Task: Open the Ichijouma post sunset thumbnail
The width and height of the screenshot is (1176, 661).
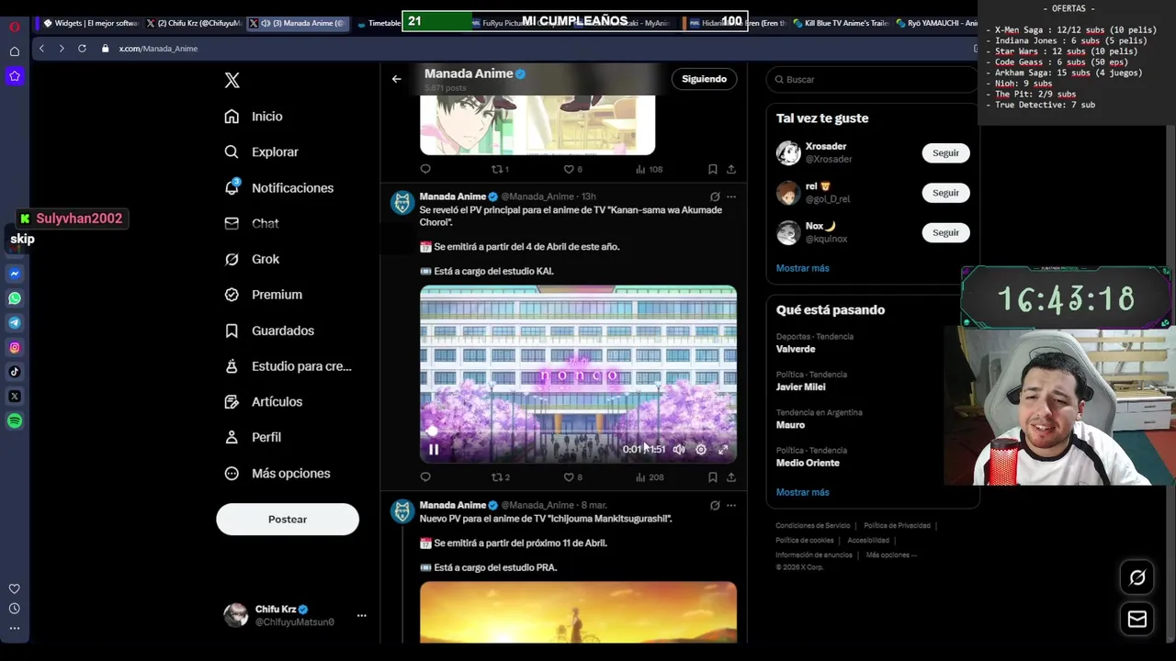Action: click(578, 612)
